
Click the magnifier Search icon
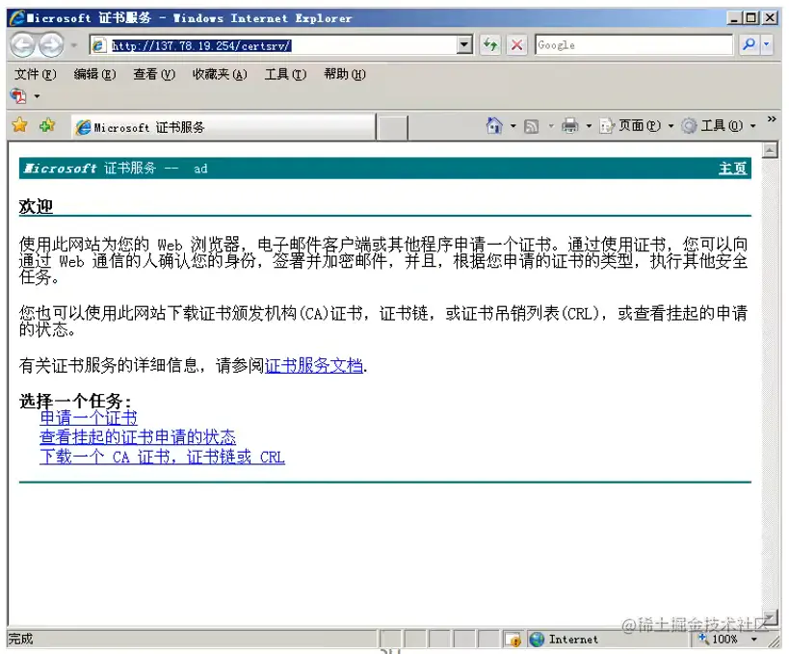[x=749, y=44]
